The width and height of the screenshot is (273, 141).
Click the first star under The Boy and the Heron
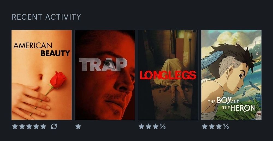tap(205, 126)
